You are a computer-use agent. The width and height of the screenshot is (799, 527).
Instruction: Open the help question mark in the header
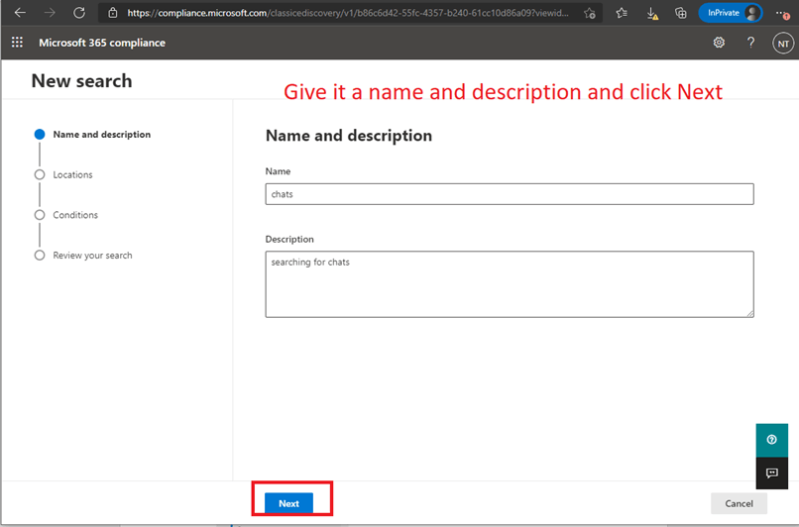click(x=750, y=43)
